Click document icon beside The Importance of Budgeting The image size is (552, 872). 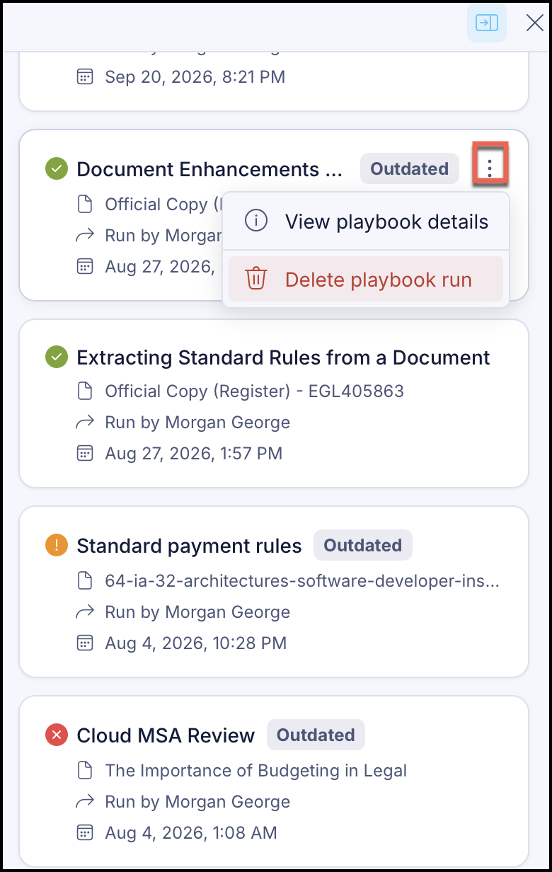[x=84, y=770]
